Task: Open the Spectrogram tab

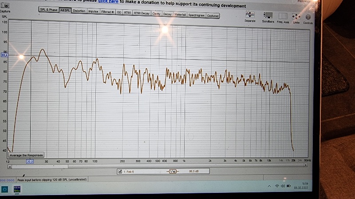Action: point(196,15)
